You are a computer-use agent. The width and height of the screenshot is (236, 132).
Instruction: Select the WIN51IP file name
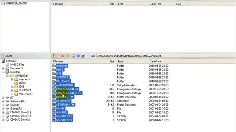(x=62, y=113)
